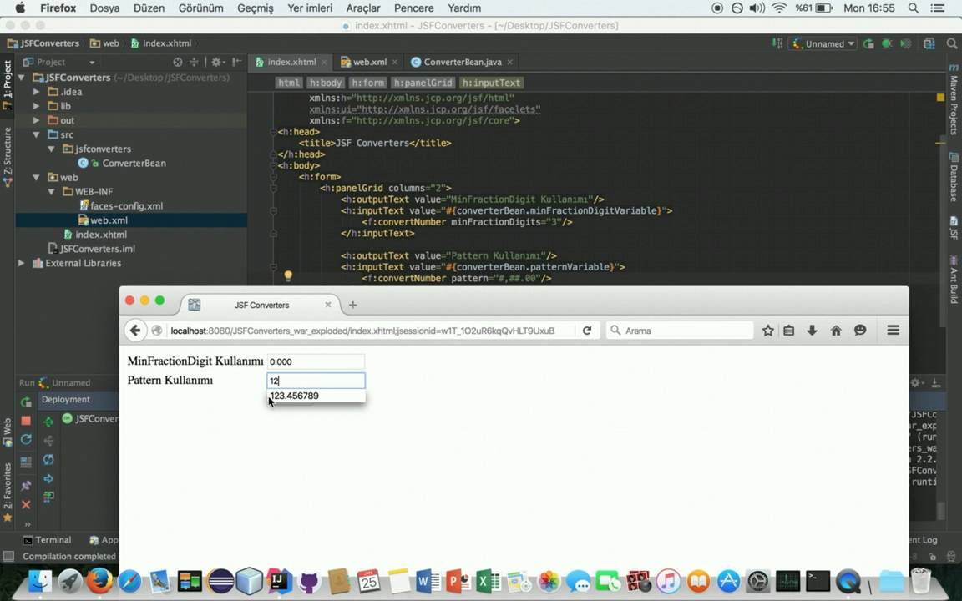Collapse the jsfconverters package
The image size is (962, 601).
[x=52, y=149]
